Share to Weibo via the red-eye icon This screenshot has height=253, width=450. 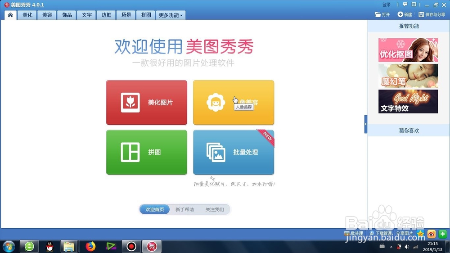432,234
